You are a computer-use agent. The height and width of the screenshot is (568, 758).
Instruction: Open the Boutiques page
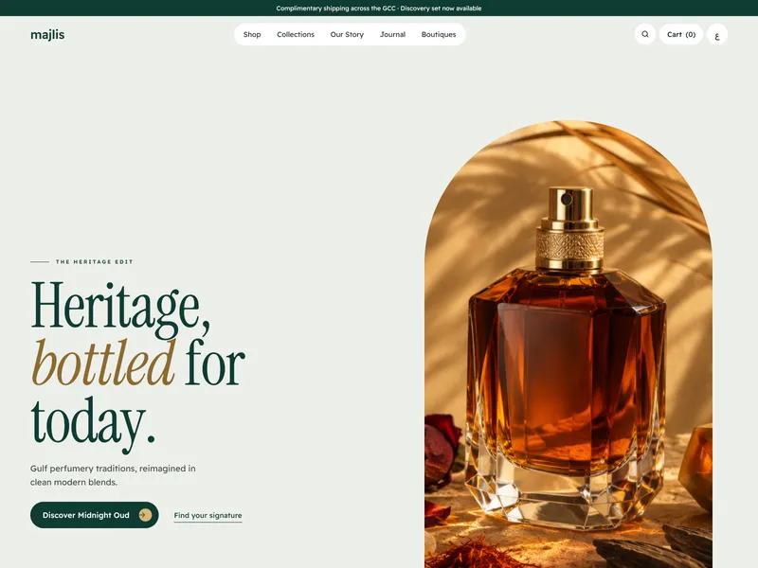[x=439, y=34]
